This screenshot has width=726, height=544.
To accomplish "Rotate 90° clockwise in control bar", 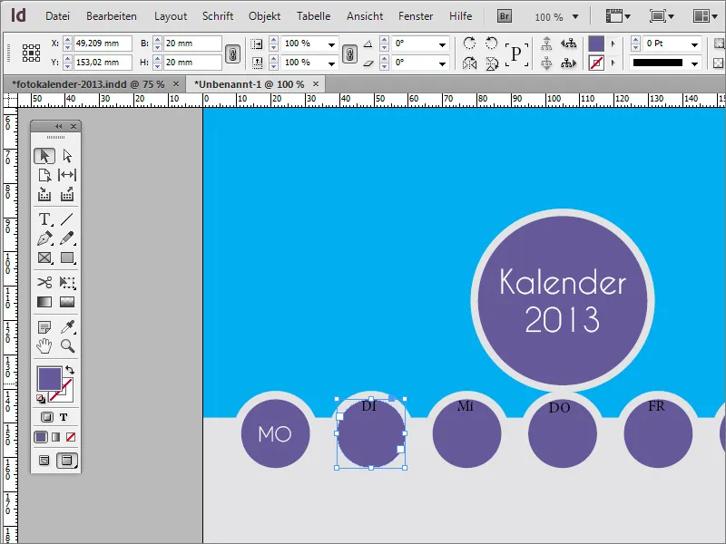I will (469, 44).
